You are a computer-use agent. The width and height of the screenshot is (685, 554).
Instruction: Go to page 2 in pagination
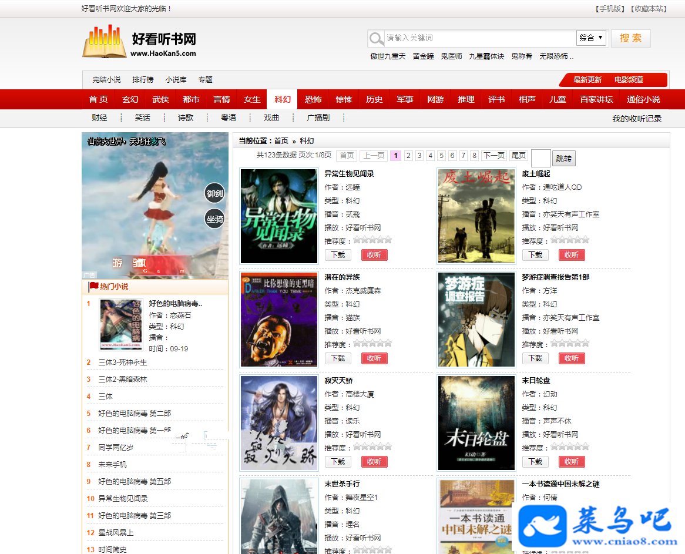pos(408,156)
